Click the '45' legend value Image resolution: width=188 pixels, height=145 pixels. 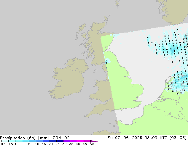(85, 144)
